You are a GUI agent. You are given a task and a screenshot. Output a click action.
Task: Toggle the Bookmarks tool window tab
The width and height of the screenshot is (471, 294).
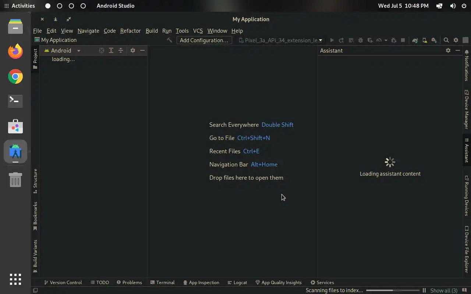[35, 216]
